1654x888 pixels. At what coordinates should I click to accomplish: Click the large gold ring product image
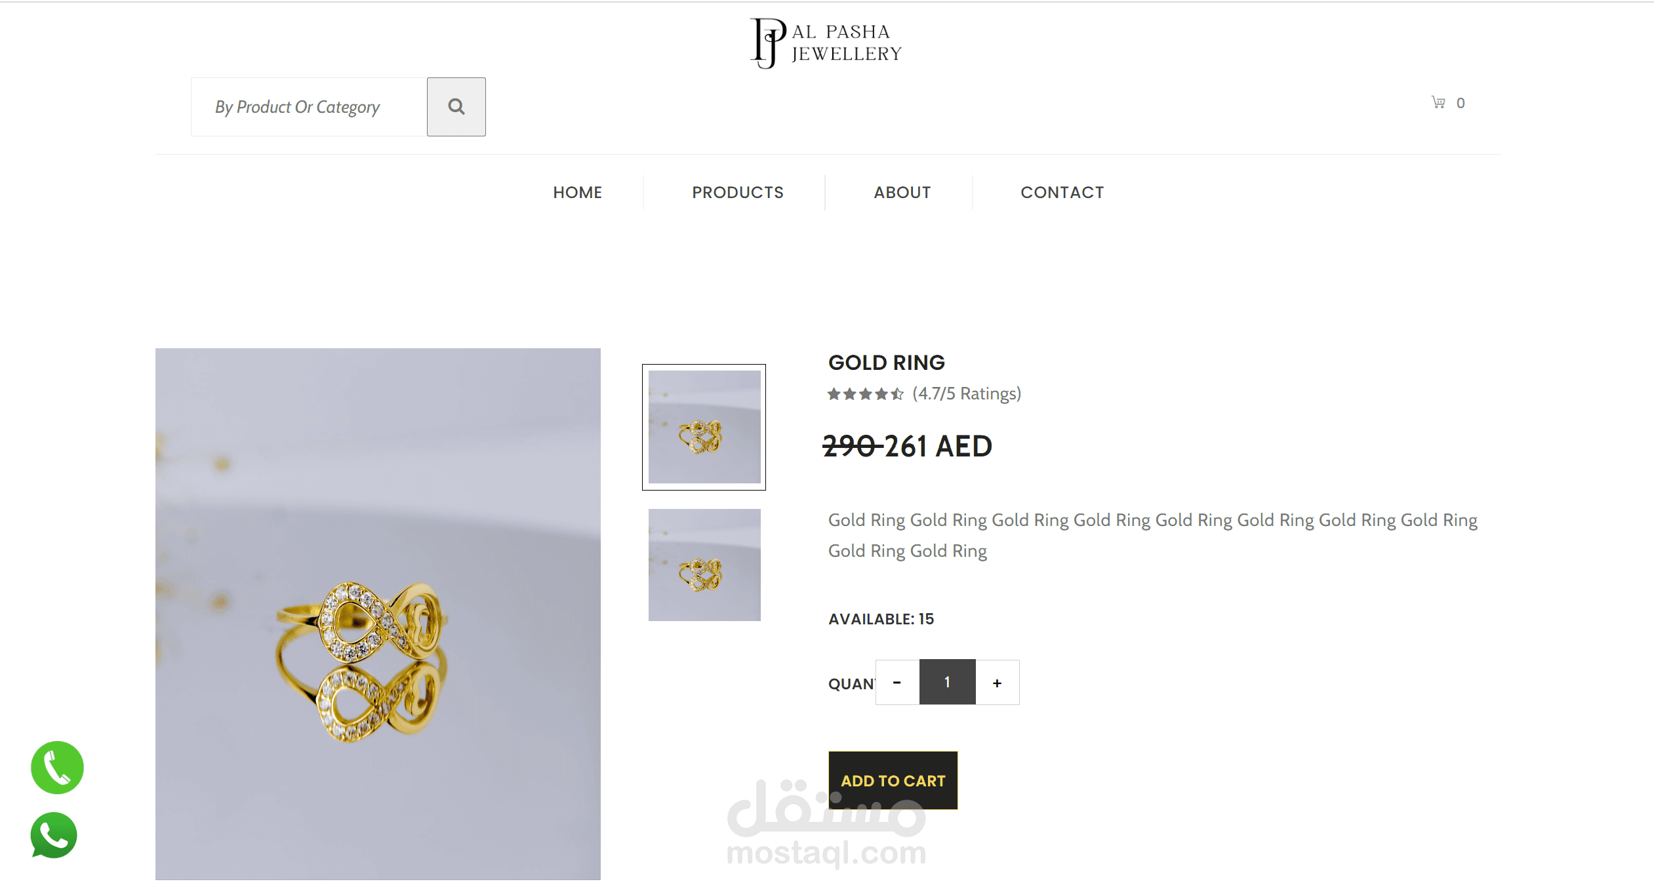[378, 614]
